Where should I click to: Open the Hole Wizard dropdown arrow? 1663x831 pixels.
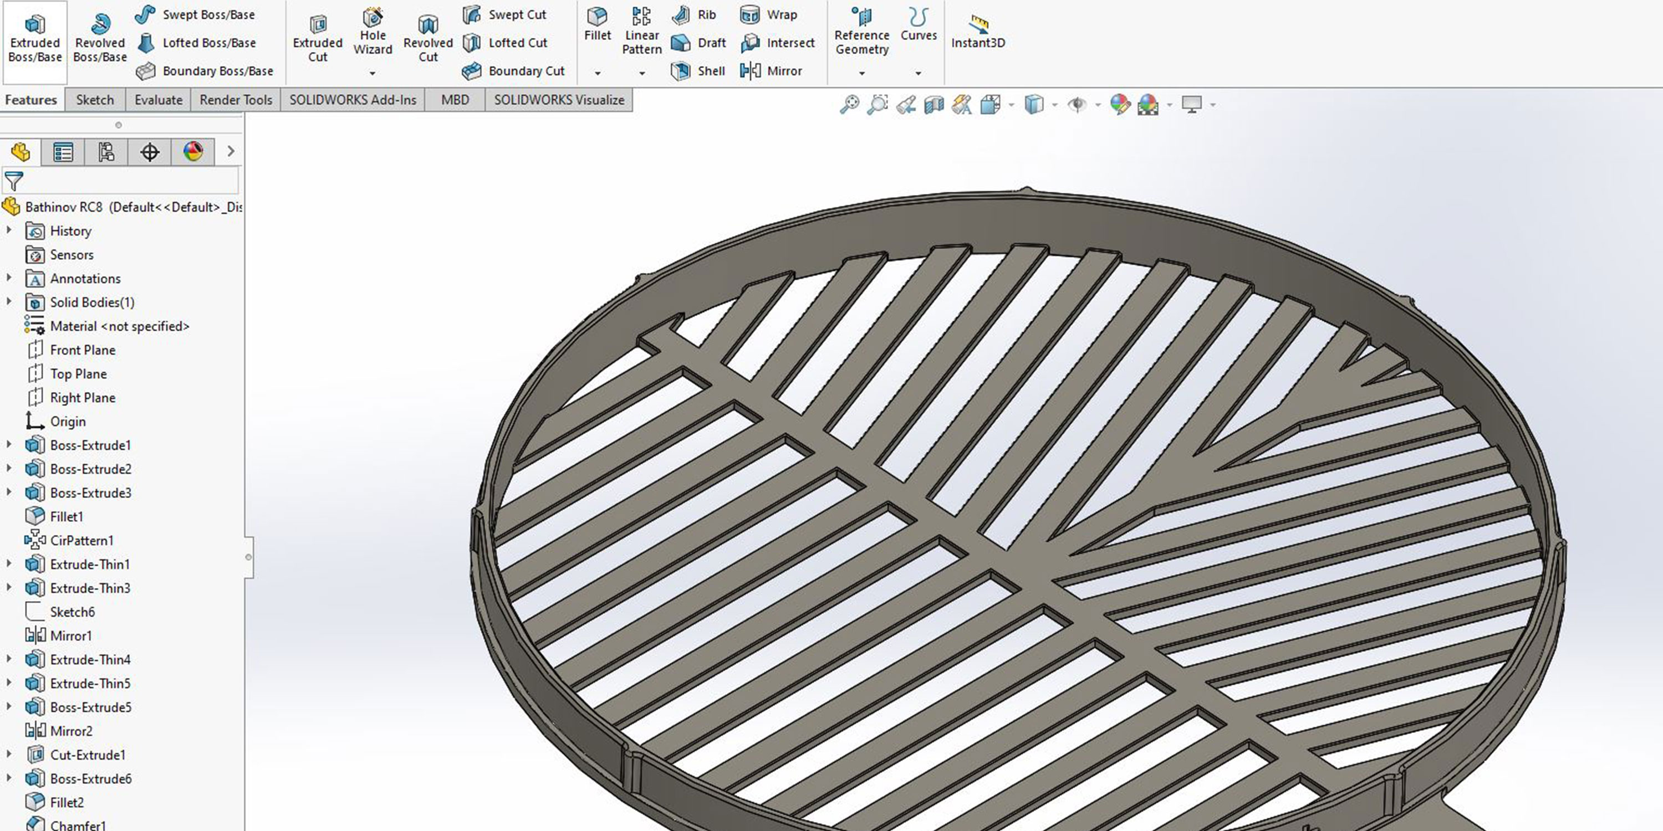(373, 74)
